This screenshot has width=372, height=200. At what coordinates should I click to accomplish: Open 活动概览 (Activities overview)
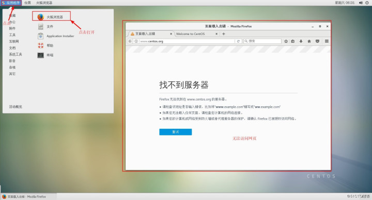point(16,107)
